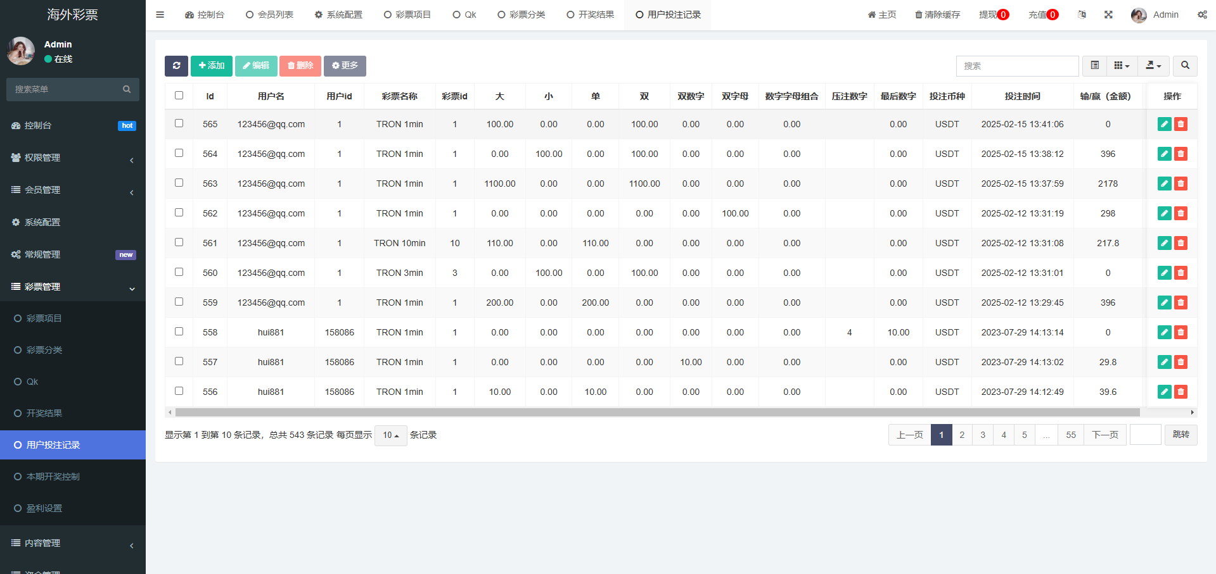Toggle the table card view icon
Viewport: 1216px width, 574px height.
(1094, 66)
